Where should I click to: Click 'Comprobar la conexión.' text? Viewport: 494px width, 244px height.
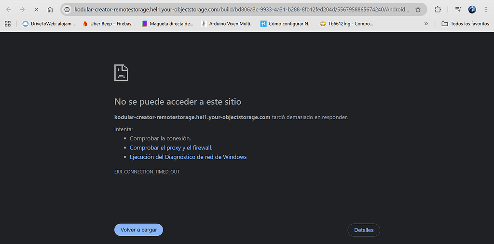point(160,138)
